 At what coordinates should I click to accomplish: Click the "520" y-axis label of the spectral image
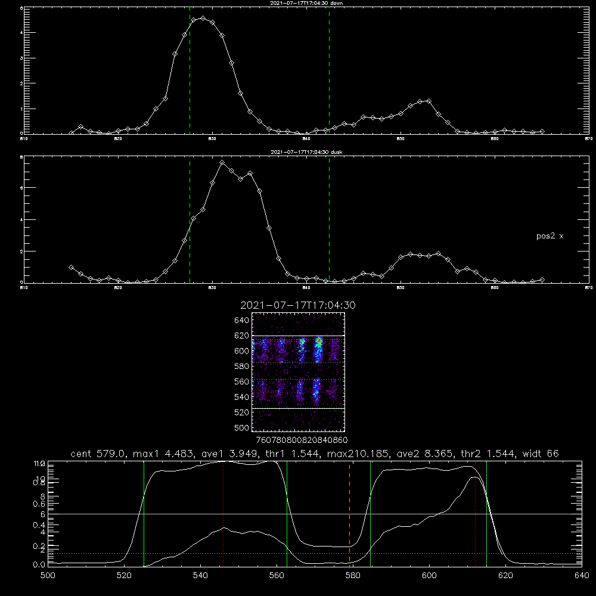coord(242,412)
